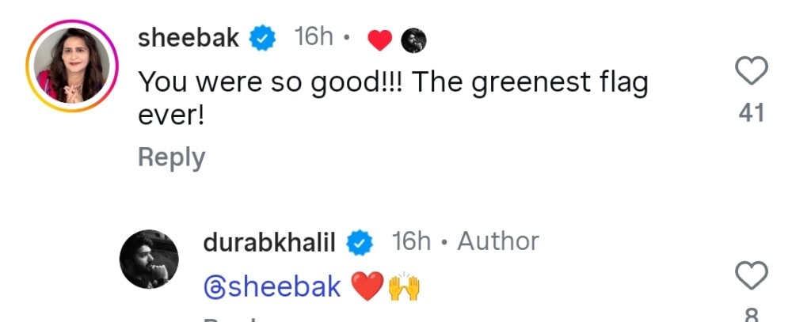Click the small author avatar beside the red heart
The width and height of the screenshot is (811, 322).
point(413,40)
